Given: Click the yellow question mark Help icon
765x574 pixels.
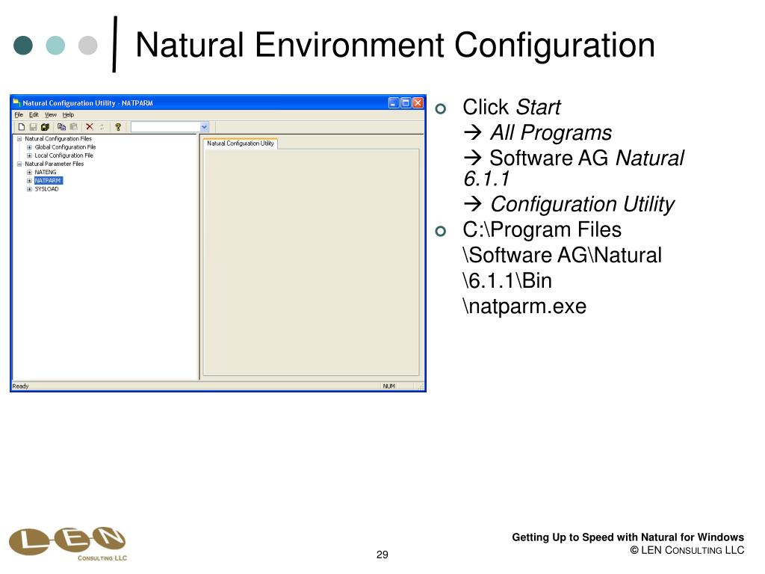Looking at the screenshot, I should click(x=117, y=127).
